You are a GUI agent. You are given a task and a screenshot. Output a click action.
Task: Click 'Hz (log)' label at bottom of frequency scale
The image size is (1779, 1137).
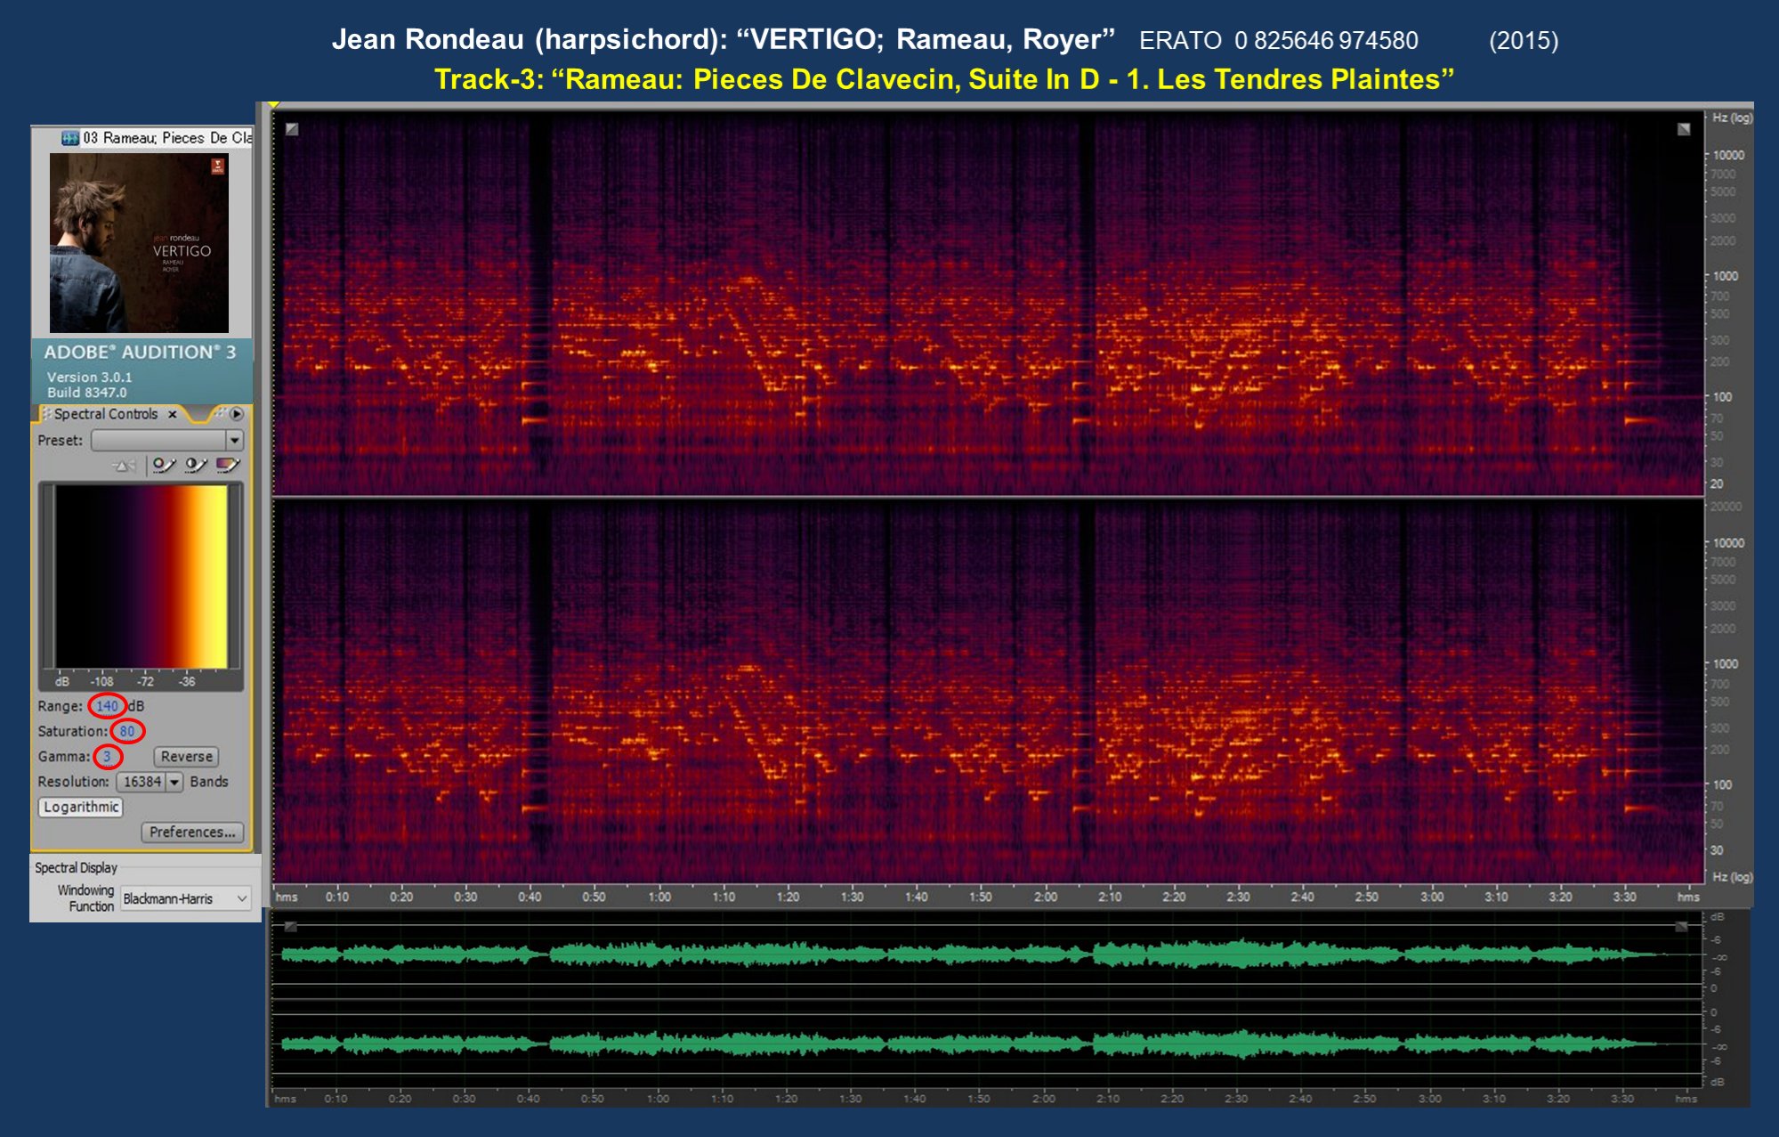tap(1732, 877)
